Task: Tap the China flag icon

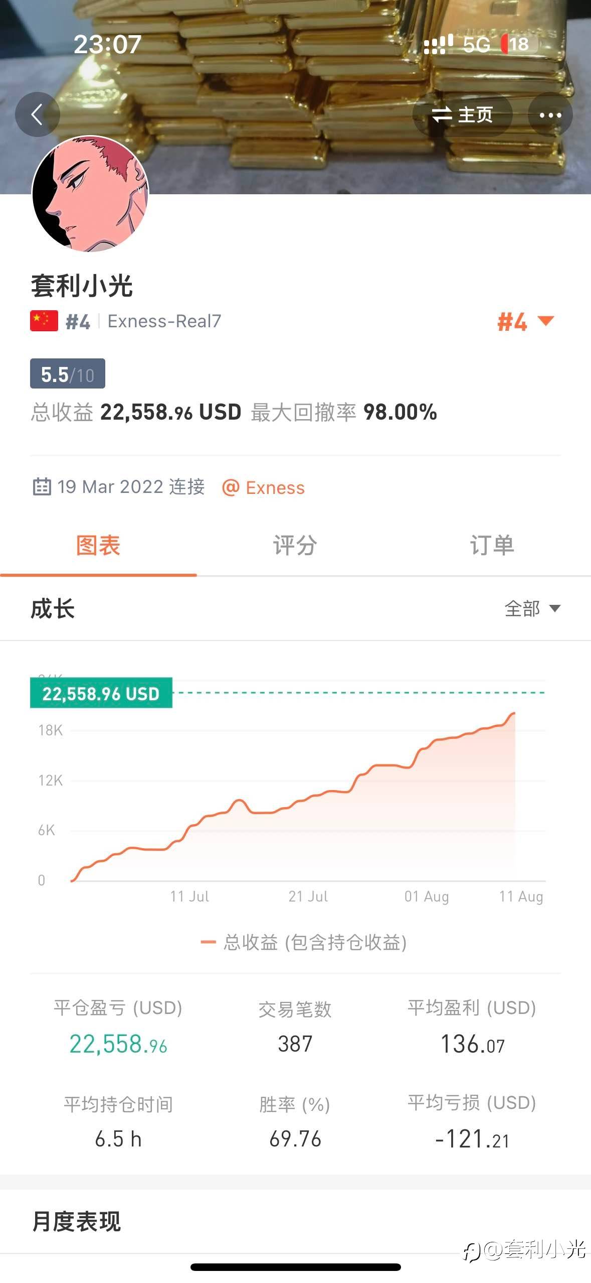Action: point(44,321)
